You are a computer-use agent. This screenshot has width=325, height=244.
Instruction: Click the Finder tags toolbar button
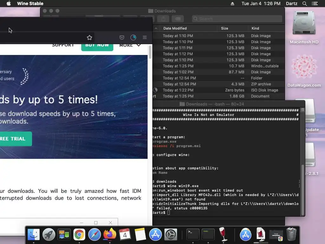[178, 19]
